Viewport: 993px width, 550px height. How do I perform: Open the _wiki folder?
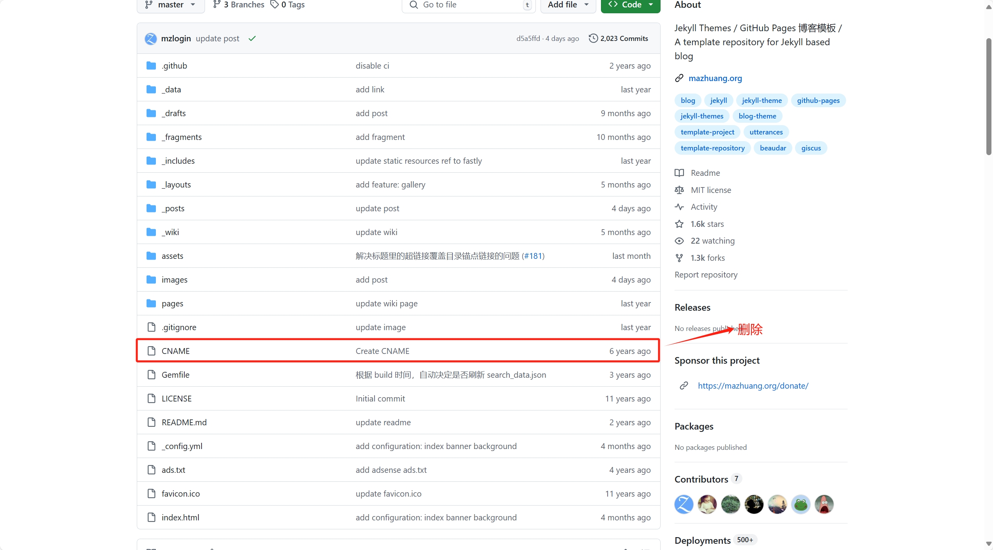pyautogui.click(x=170, y=232)
